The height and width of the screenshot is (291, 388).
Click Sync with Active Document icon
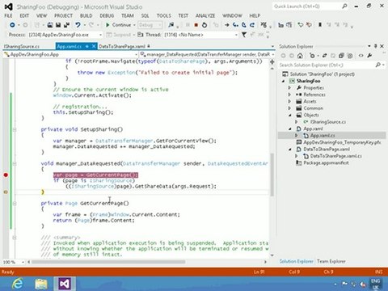click(x=324, y=56)
